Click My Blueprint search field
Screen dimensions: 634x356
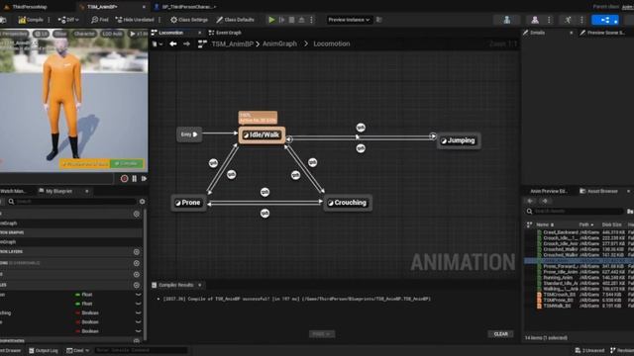coord(72,202)
